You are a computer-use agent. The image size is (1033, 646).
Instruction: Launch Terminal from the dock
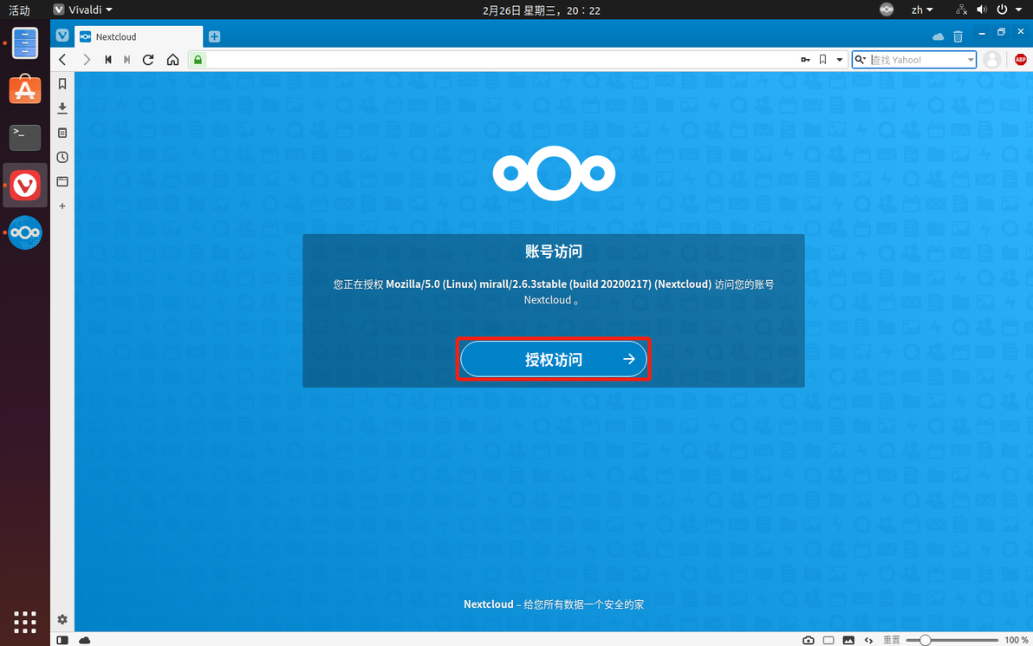pyautogui.click(x=25, y=136)
